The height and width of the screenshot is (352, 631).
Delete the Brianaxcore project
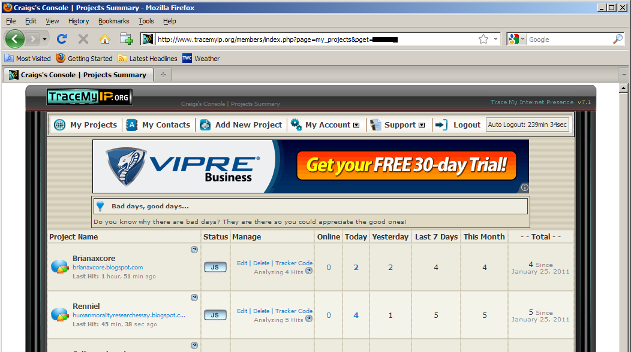tap(261, 263)
